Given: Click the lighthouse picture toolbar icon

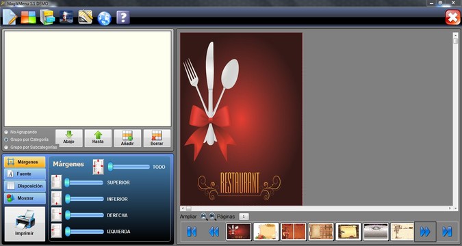Looking at the screenshot, I should [x=66, y=17].
